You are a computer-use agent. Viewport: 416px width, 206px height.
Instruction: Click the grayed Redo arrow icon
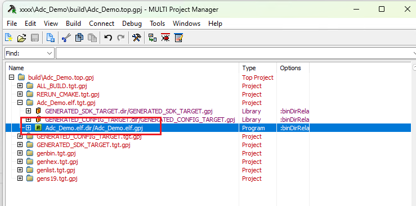tap(121, 38)
